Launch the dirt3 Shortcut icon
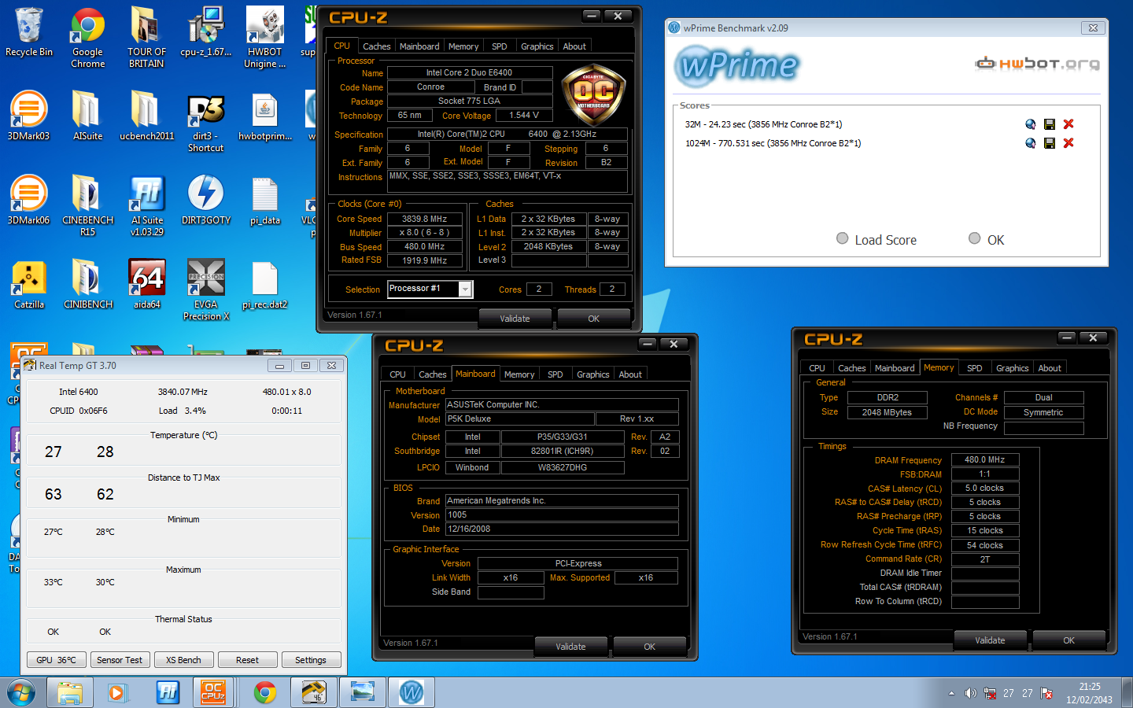Screen dimensions: 1133x708 tap(205, 122)
